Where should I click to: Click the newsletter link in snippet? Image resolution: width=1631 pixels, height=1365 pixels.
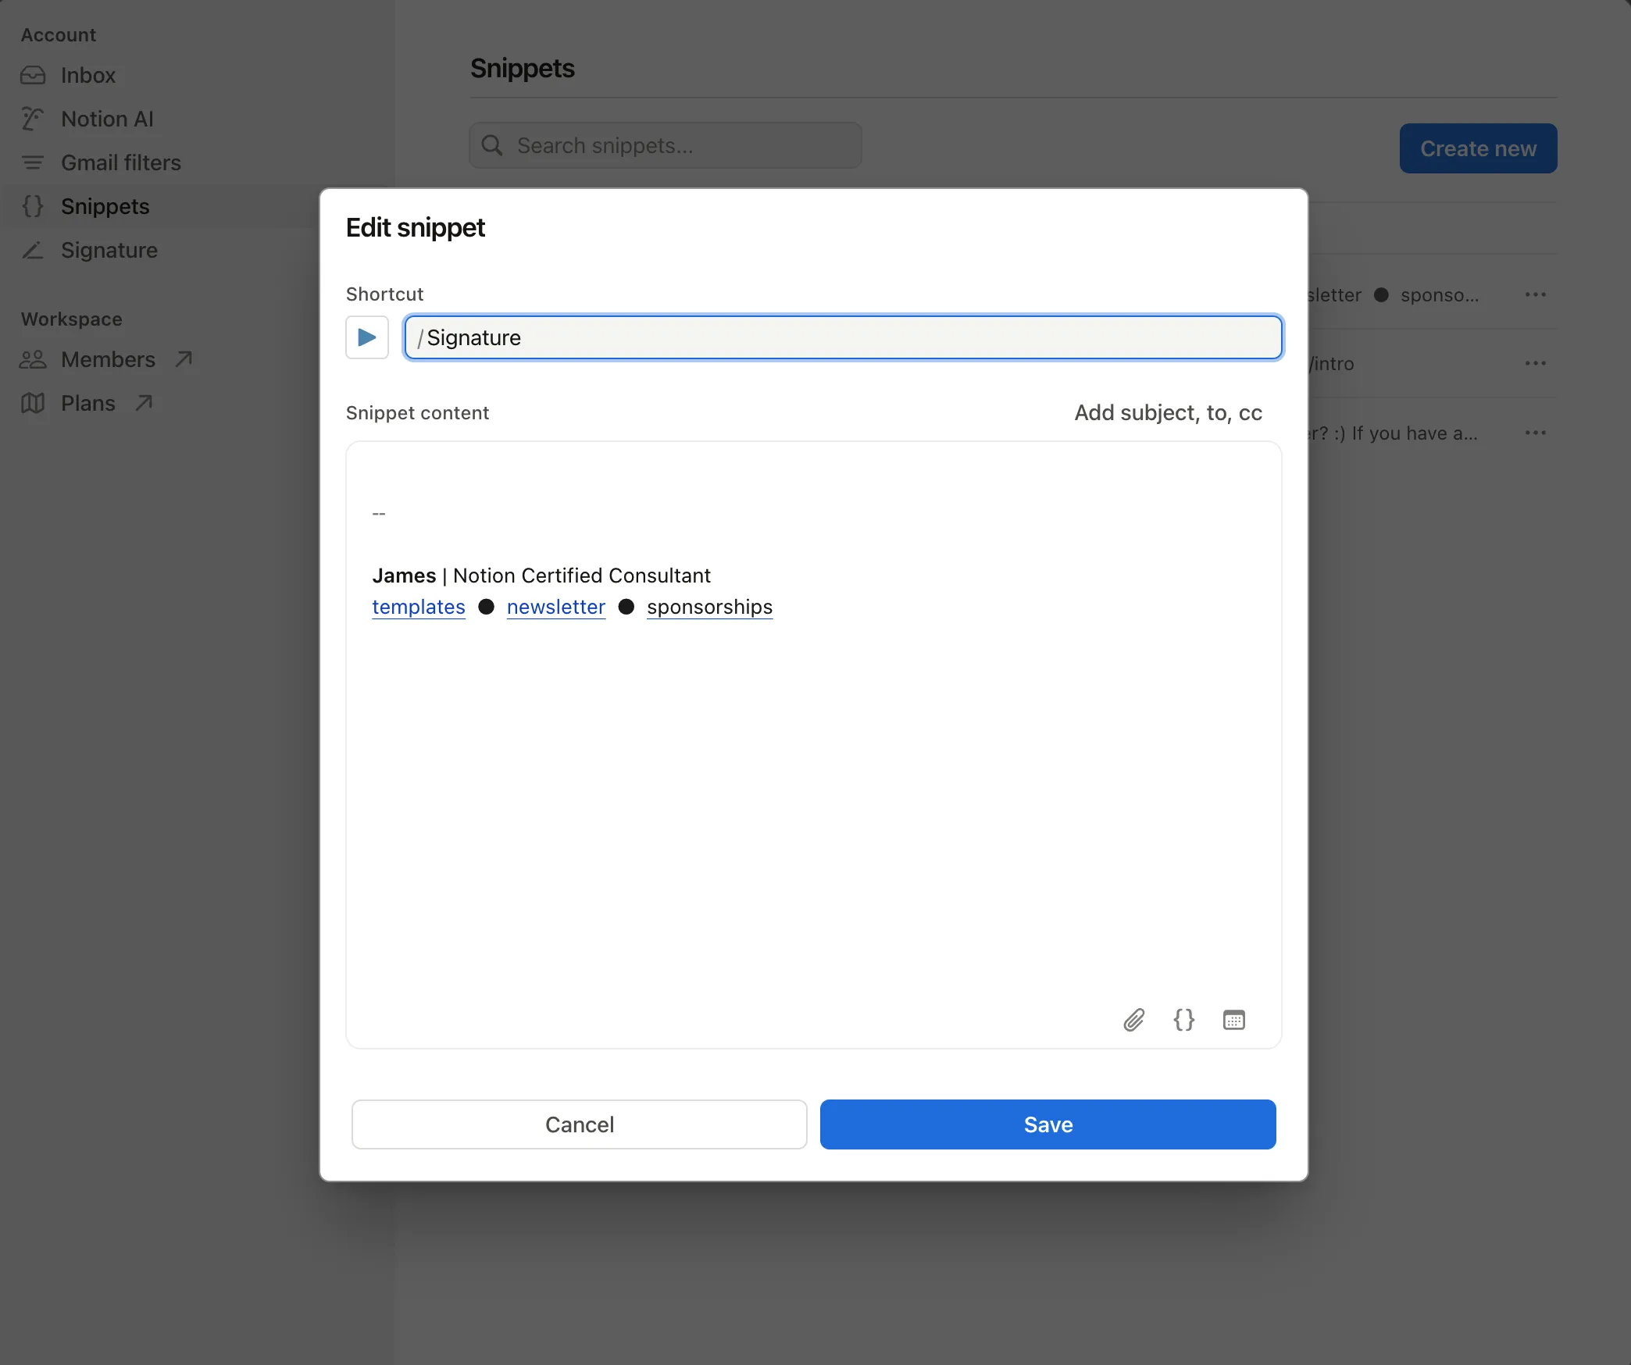(555, 607)
